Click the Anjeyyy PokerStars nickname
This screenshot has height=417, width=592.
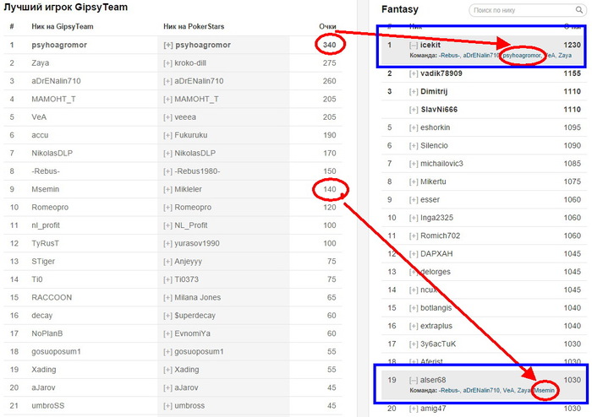click(188, 262)
